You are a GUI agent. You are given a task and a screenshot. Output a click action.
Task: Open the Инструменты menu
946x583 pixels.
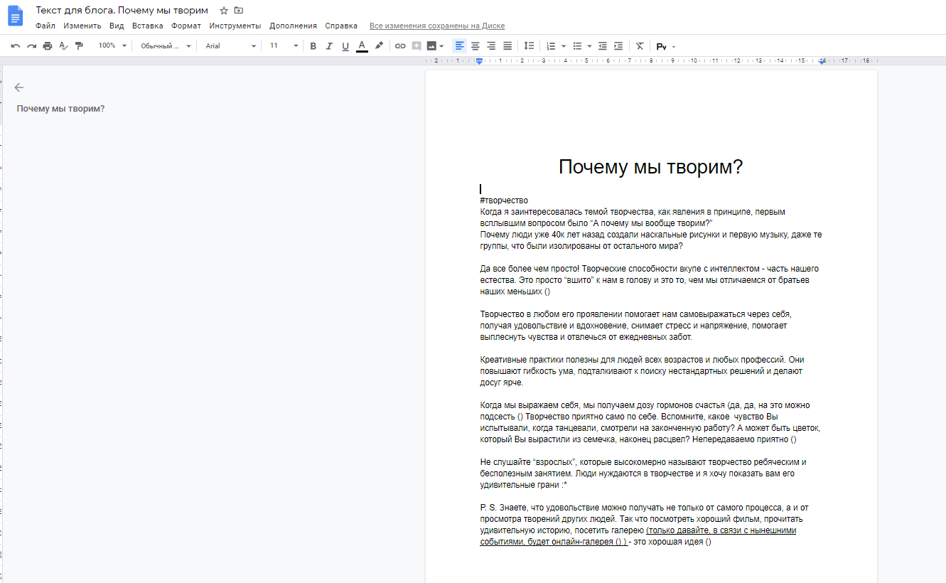click(235, 26)
